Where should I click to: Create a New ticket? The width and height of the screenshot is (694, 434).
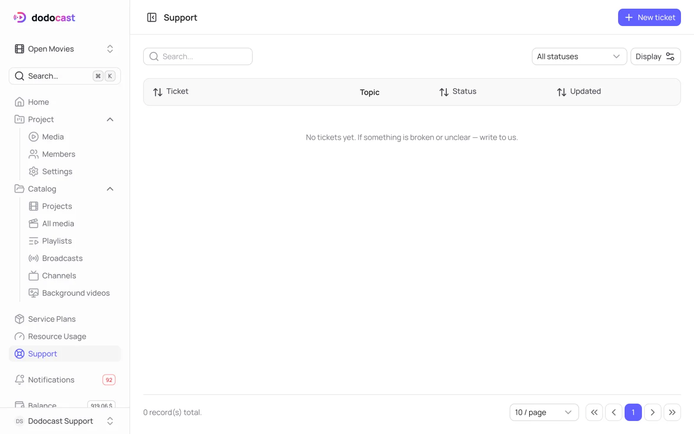click(649, 17)
